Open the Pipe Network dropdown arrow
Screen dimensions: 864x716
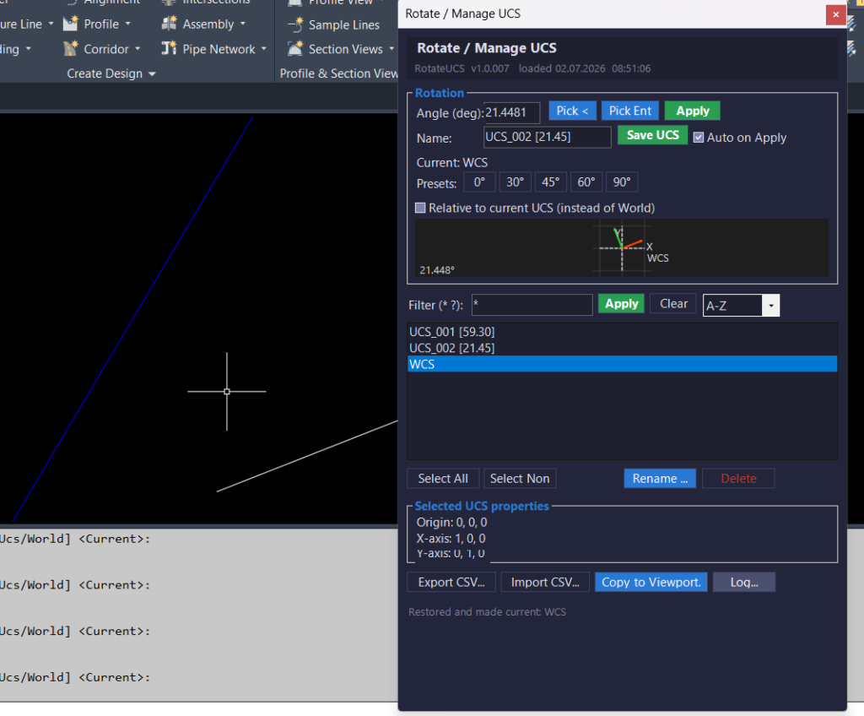(x=264, y=49)
